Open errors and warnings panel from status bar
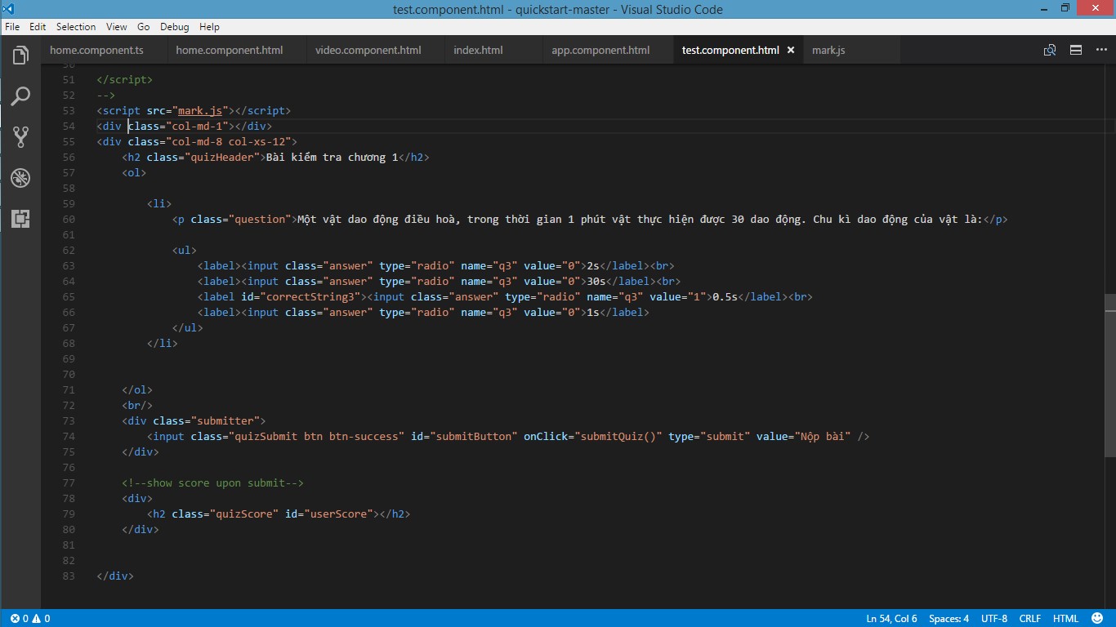This screenshot has height=627, width=1116. pos(29,619)
